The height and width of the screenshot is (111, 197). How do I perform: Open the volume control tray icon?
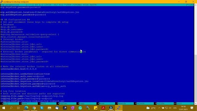pyautogui.click(x=170, y=108)
